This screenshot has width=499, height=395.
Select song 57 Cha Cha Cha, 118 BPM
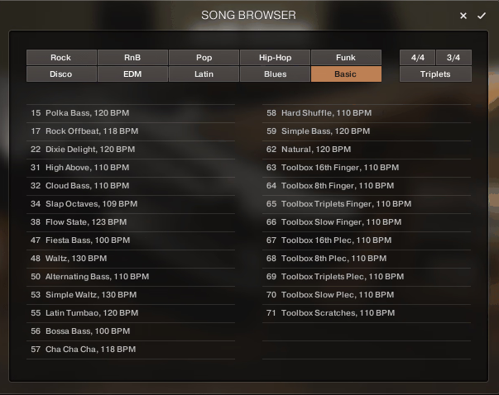[131, 350]
